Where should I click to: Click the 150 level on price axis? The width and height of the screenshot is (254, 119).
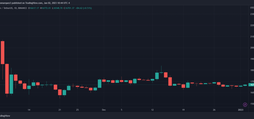click(x=252, y=104)
